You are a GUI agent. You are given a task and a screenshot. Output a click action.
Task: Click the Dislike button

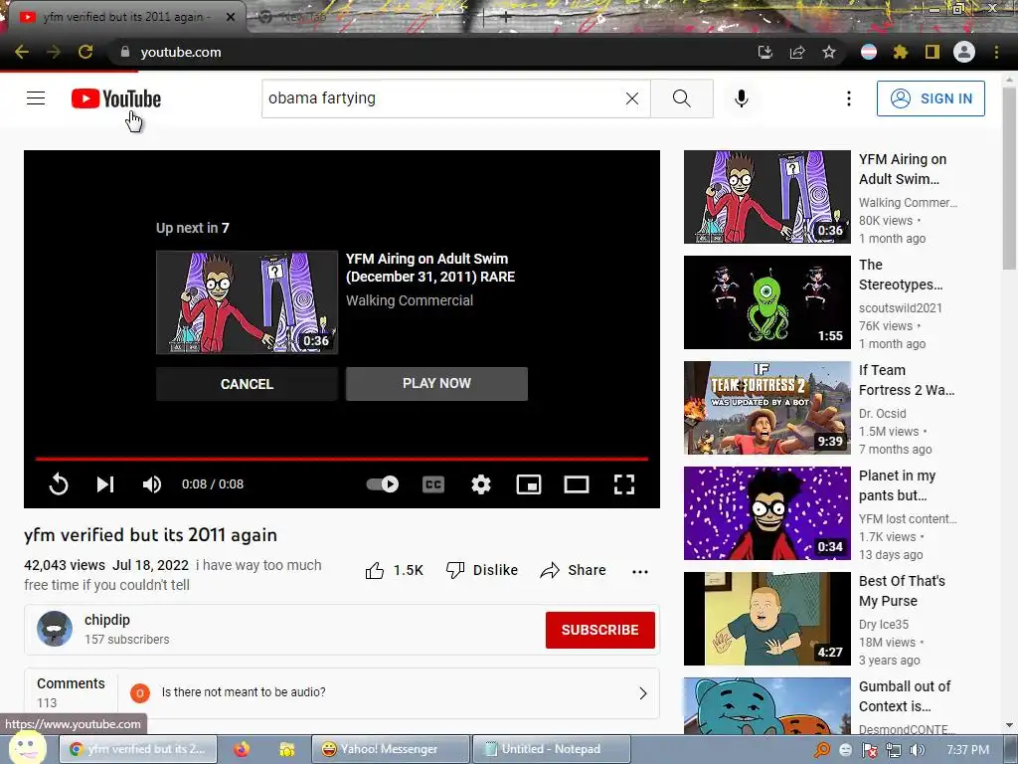pos(482,570)
